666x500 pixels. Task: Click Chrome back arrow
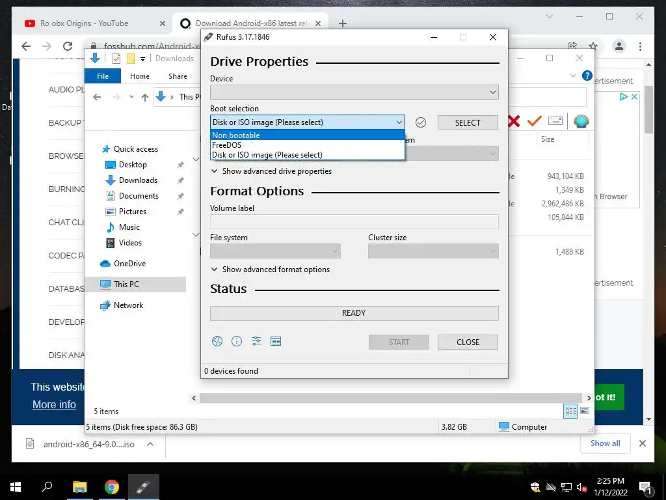pyautogui.click(x=26, y=46)
